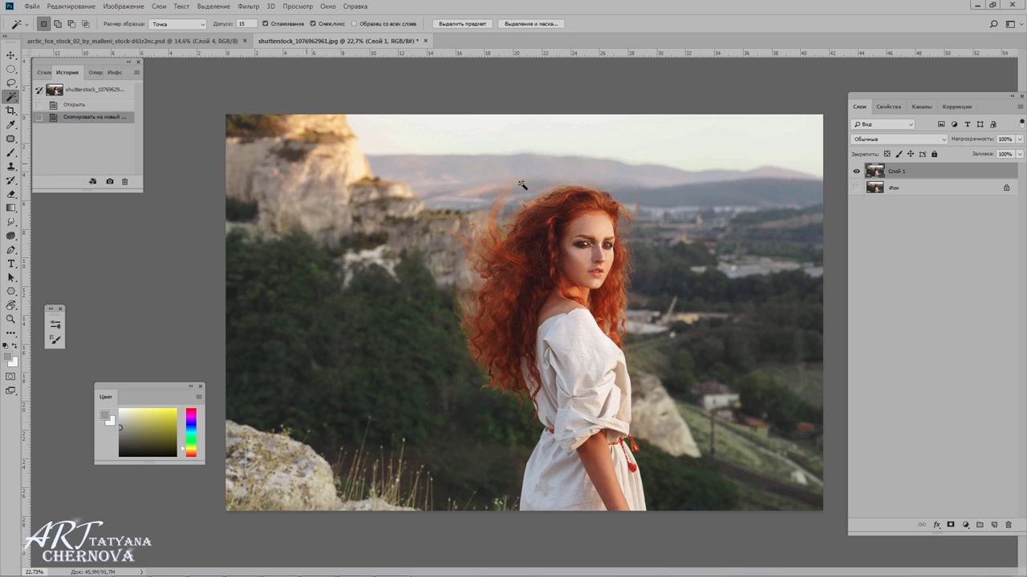Toggle lock transparent pixels icon
The image size is (1027, 577).
pos(887,154)
